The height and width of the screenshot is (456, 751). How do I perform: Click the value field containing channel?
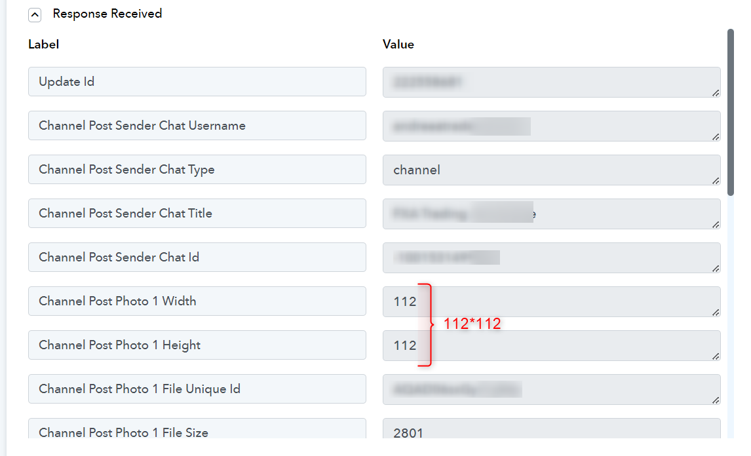coord(551,170)
